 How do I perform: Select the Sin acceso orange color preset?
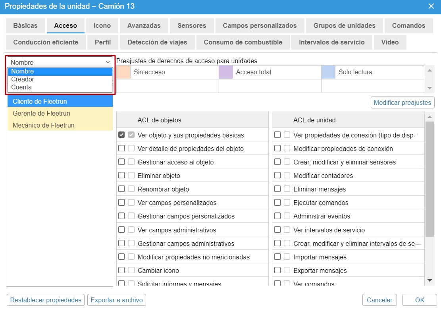124,72
